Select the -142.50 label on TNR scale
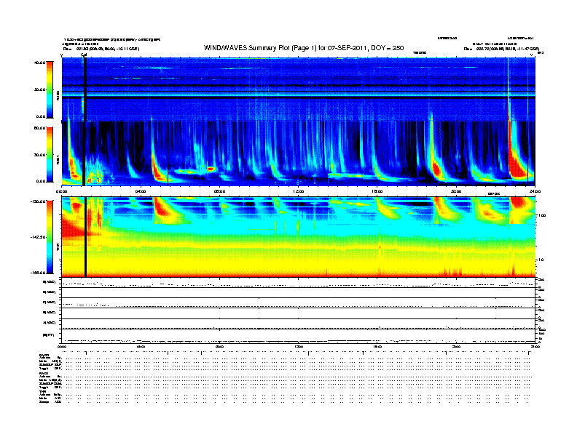This screenshot has width=577, height=445. 38,237
